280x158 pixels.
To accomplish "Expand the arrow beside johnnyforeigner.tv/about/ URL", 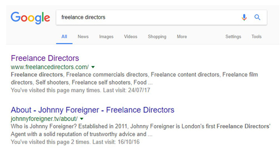I will tap(82, 119).
